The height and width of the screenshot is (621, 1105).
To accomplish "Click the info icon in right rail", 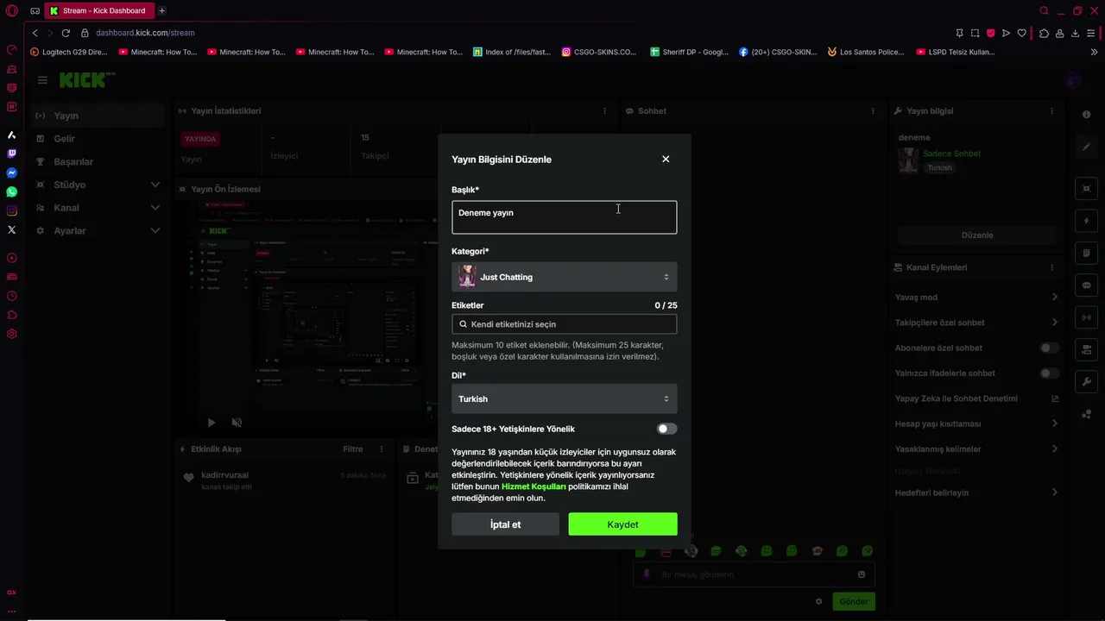I will click(x=1087, y=115).
